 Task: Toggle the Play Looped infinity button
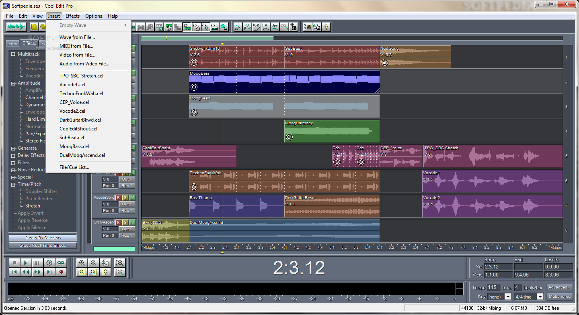click(x=61, y=263)
